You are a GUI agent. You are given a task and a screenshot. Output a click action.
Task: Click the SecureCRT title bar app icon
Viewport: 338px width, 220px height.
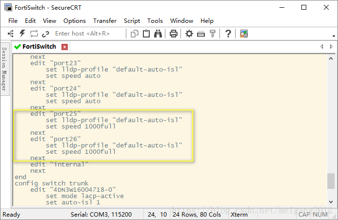[8, 7]
